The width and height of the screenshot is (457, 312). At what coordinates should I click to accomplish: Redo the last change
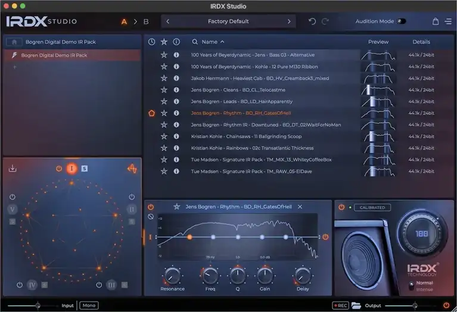[325, 21]
